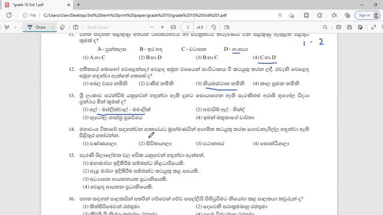The height and width of the screenshot is (215, 383).
Task: Open the split screen icon
Action: (306, 16)
